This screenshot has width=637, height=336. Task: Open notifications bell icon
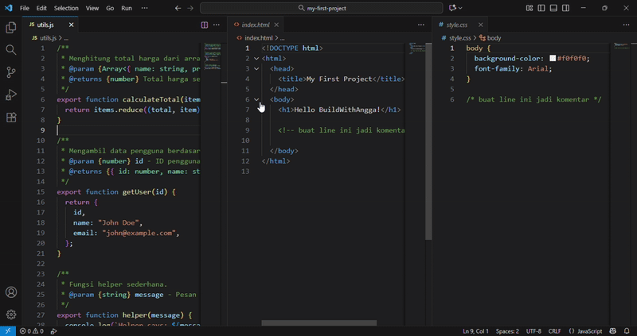[x=627, y=331]
